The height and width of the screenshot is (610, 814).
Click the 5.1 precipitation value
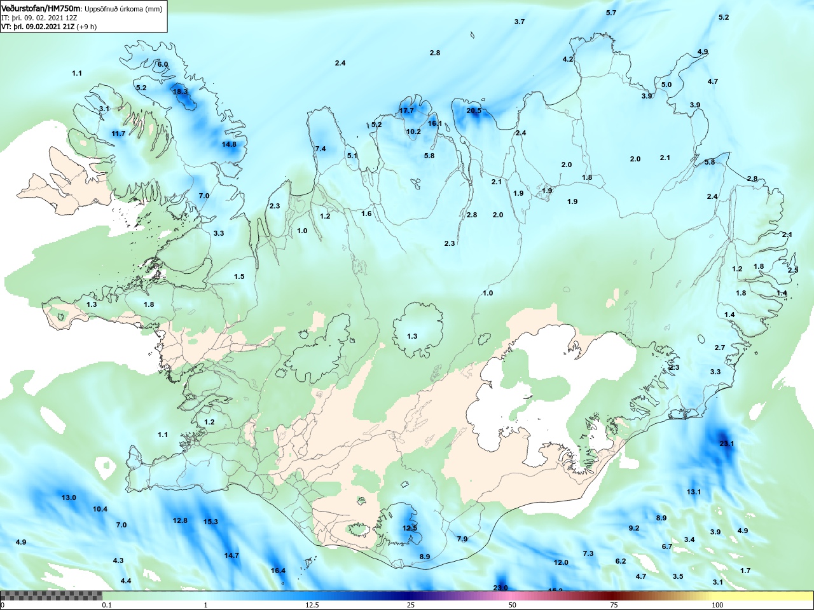click(x=352, y=156)
